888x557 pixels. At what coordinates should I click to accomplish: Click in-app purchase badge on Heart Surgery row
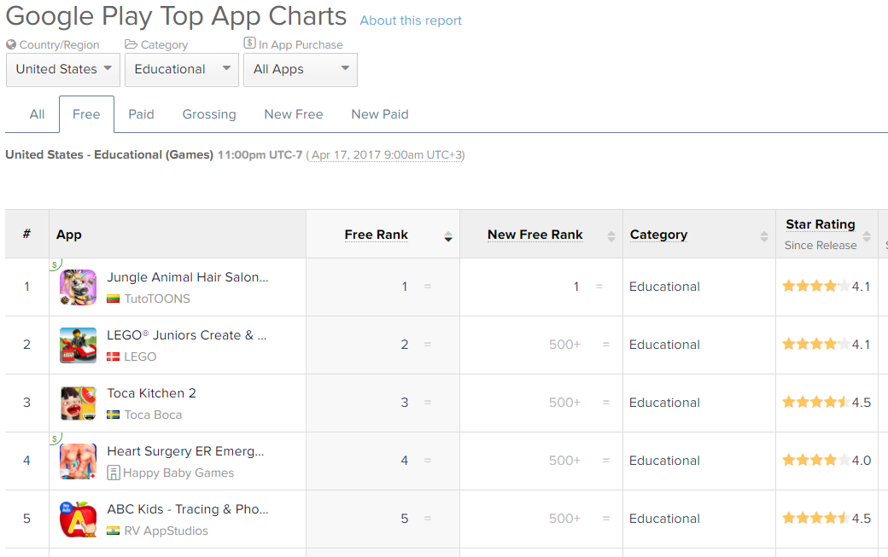[x=55, y=438]
